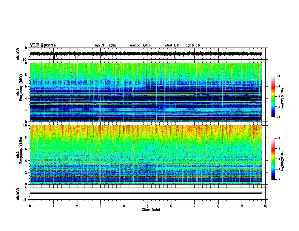Click the "4" kHz tick of ch.1 spectrogram
The image size is (299, 231).
(26, 99)
